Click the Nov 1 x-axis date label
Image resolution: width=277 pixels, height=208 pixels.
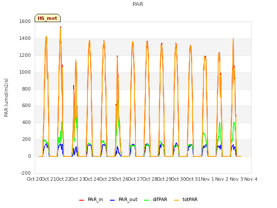(207, 179)
